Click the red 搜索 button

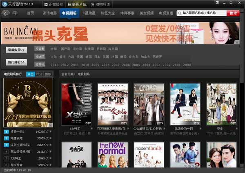coord(233,13)
